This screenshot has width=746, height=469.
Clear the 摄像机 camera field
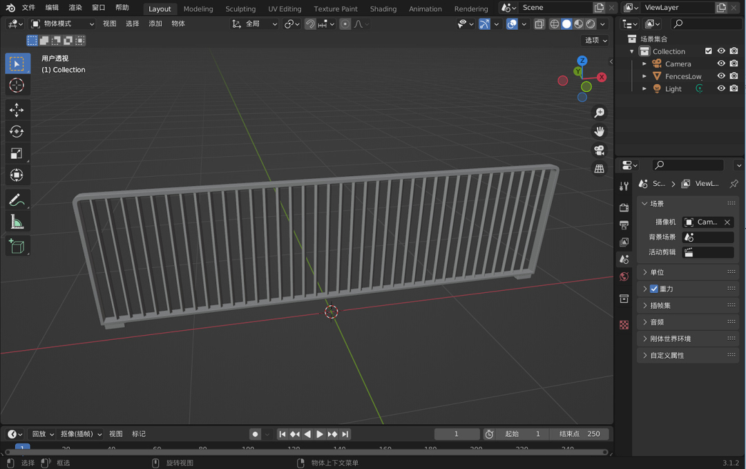[727, 222]
